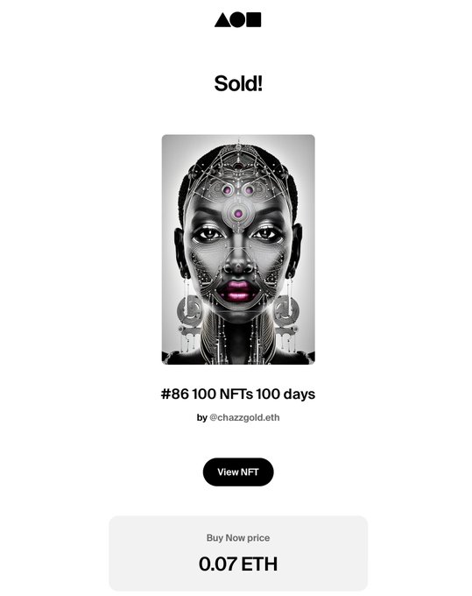Viewport: 472px width, 596px height.
Task: Click the Sold! heading
Action: 238,83
